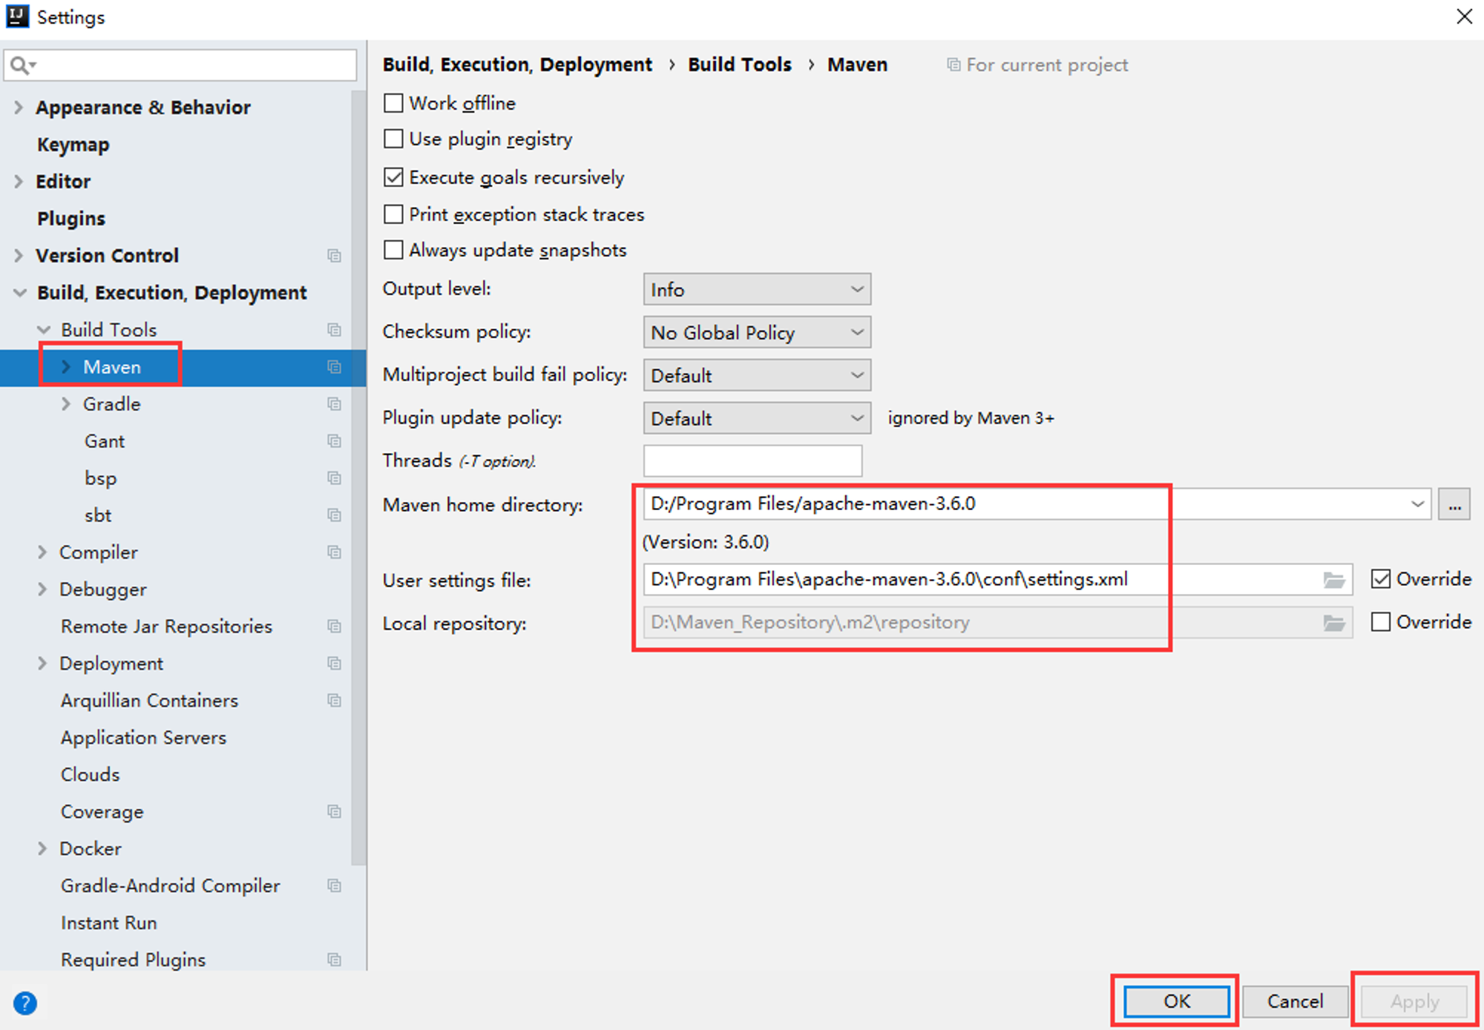Click the project-level icon beside Arquillian Containers
Screen dimensions: 1484x1030
point(335,700)
